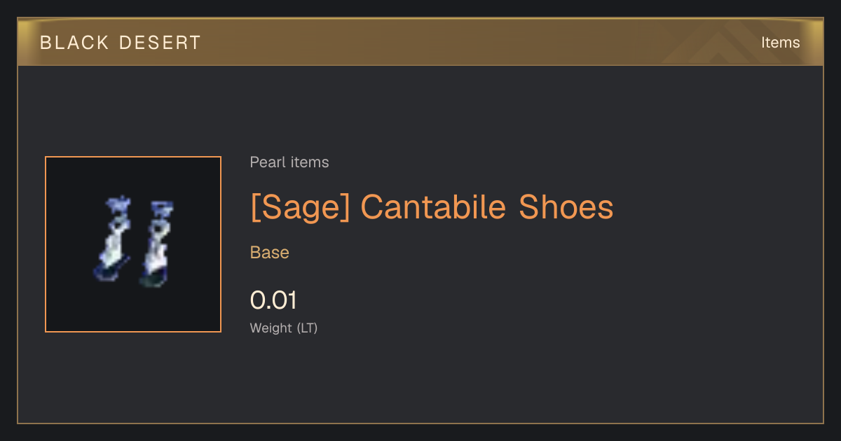Open the Items link in the header
Viewport: 841px width, 441px height.
[x=780, y=43]
